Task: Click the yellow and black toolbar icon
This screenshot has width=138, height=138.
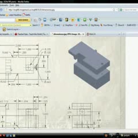Action: click(x=67, y=20)
